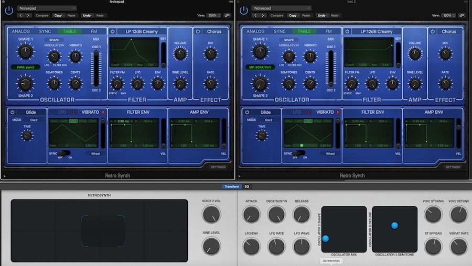Screen dimensions: 472x266
Task: Click SEMITONES knob in left synth
Action: [x=54, y=84]
